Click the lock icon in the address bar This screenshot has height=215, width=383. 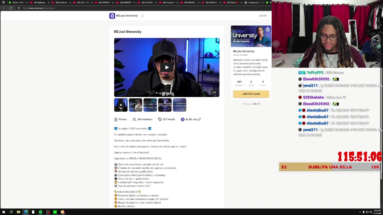(19, 8)
